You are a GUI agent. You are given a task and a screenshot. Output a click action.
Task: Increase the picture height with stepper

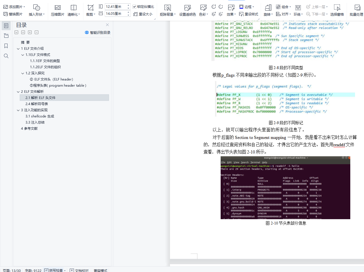(129, 5)
